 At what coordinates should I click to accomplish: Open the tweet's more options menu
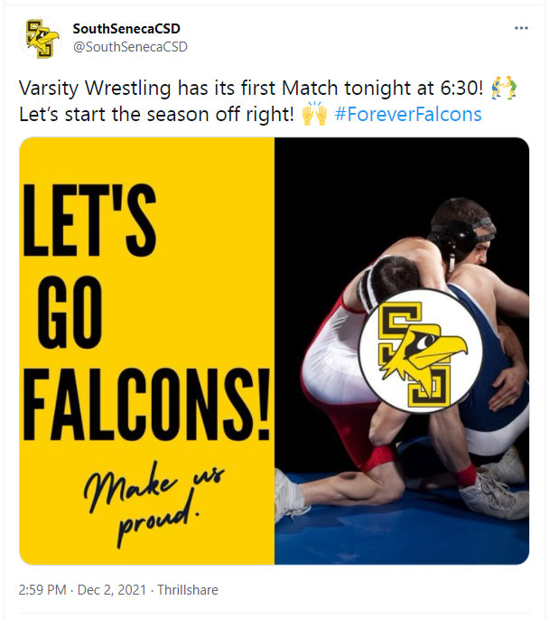(x=521, y=28)
